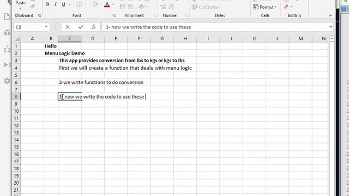Click the vertical scrollbar up arrow
The image size is (349, 196).
coord(332,39)
